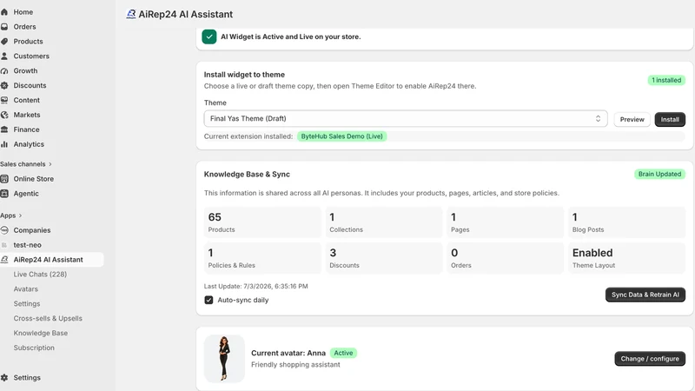Click the Companies app icon
The height and width of the screenshot is (391, 695).
pyautogui.click(x=4, y=230)
